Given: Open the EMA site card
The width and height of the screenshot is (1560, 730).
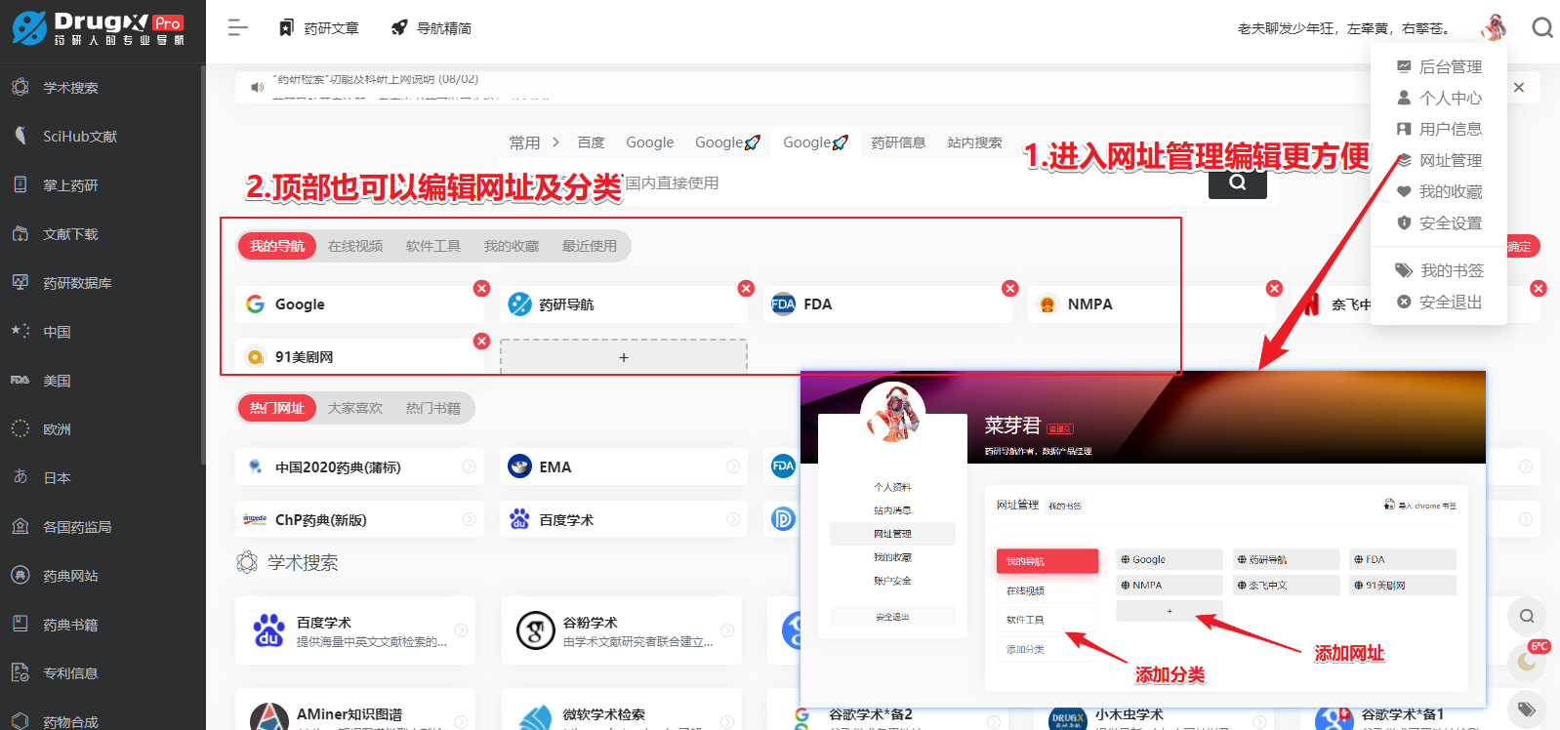Looking at the screenshot, I should [624, 466].
